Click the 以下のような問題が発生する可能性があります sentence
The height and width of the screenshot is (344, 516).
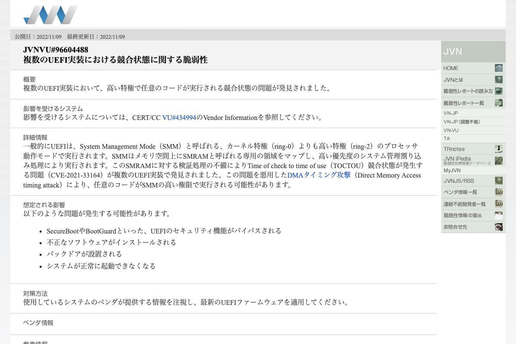97,213
